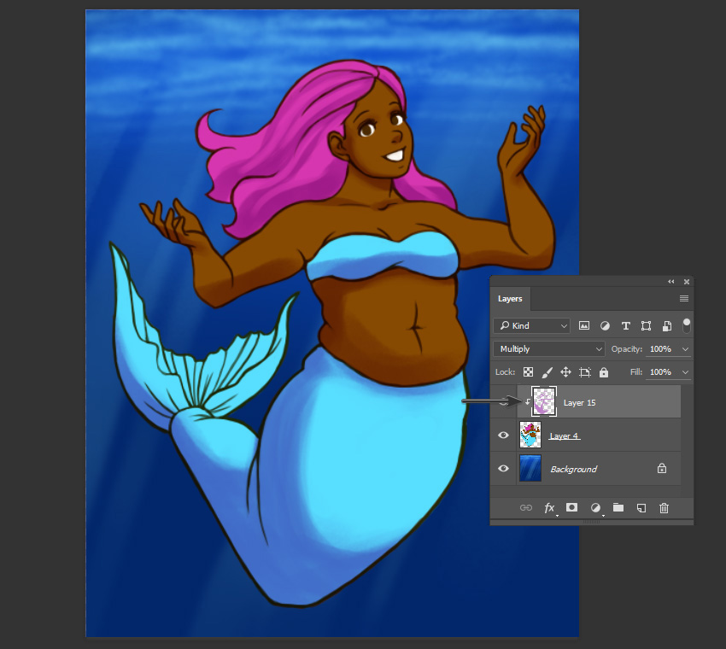726x649 pixels.
Task: Click the Layer 15 name
Action: pos(580,403)
